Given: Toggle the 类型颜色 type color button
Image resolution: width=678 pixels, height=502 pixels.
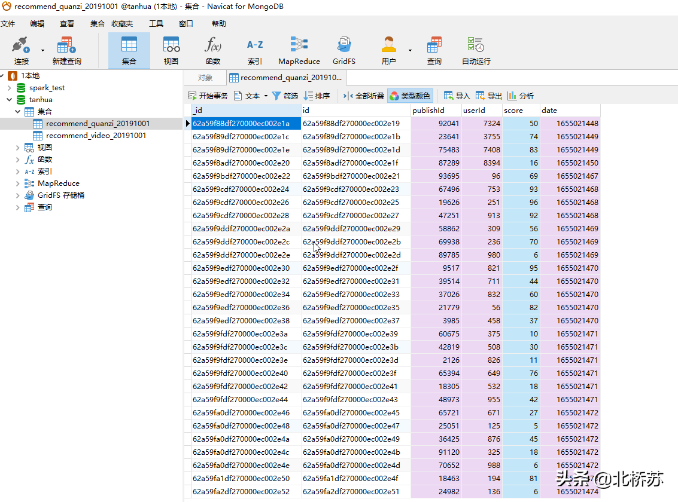Looking at the screenshot, I should click(410, 96).
